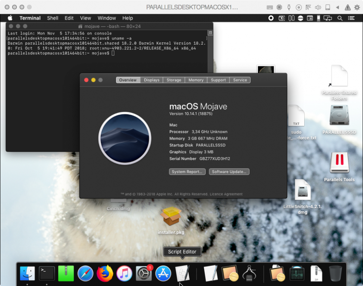Screen dimensions: 363x286
Task: Open the Window menu
Action: click(107, 18)
